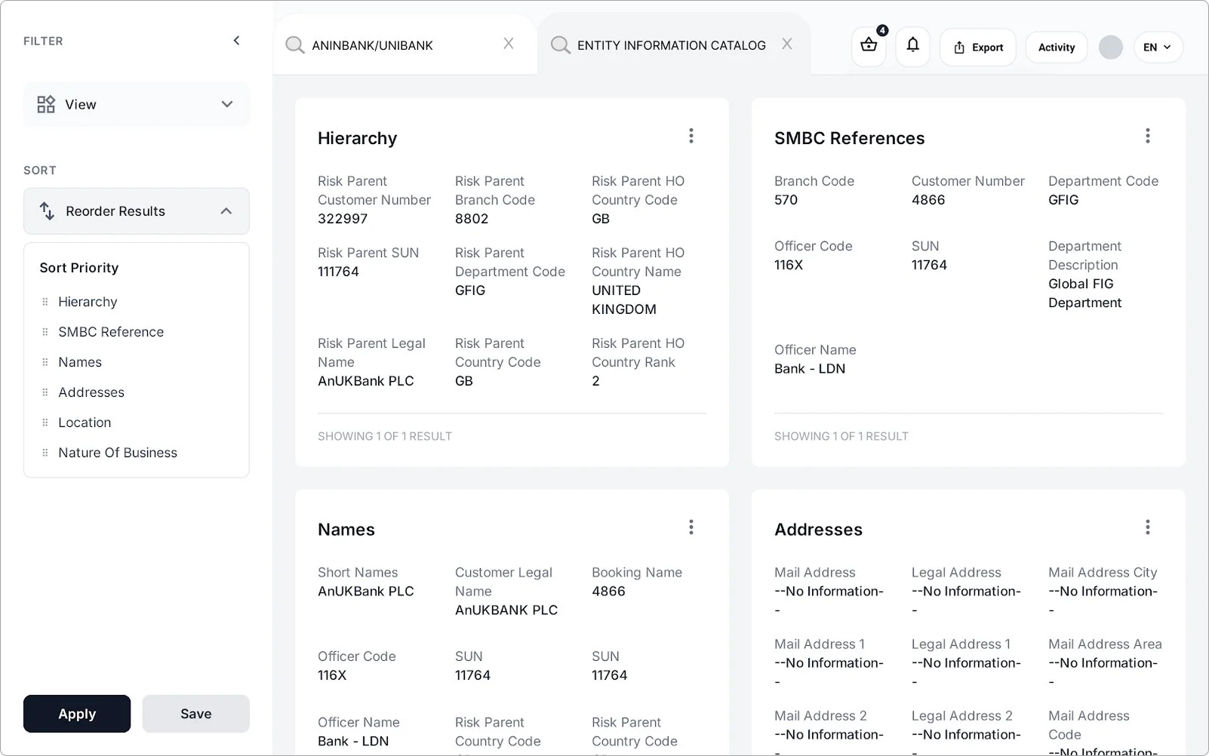Click the Save button
This screenshot has width=1209, height=756.
[195, 713]
